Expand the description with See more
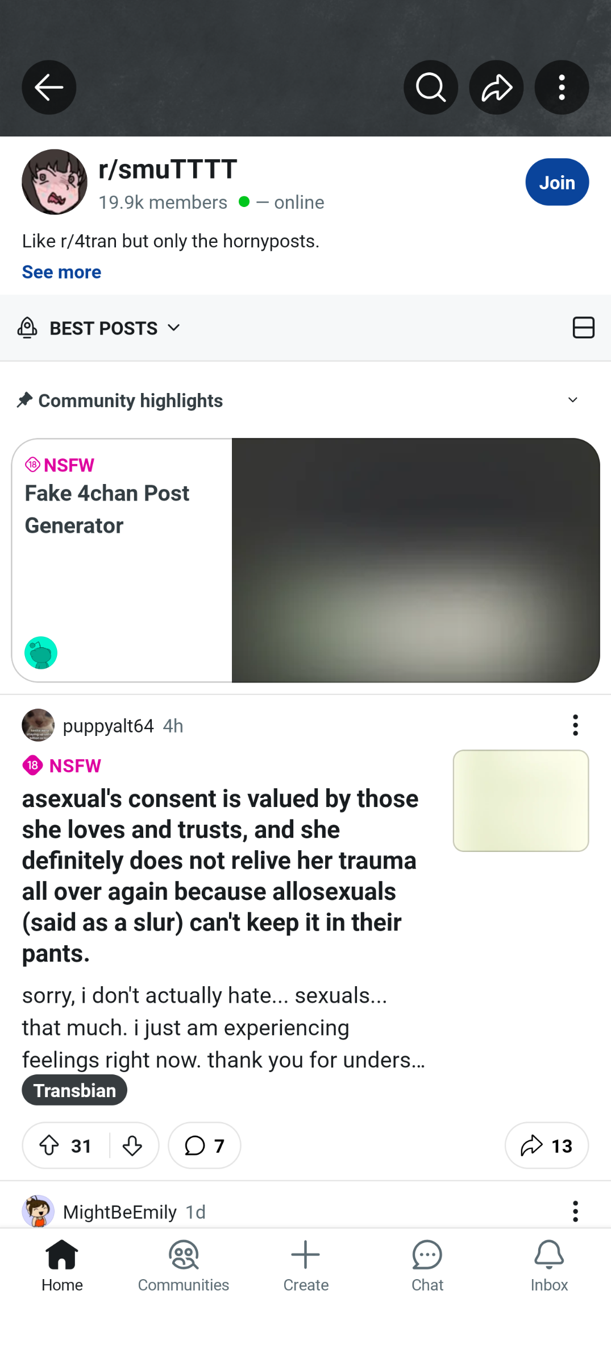 click(x=62, y=272)
